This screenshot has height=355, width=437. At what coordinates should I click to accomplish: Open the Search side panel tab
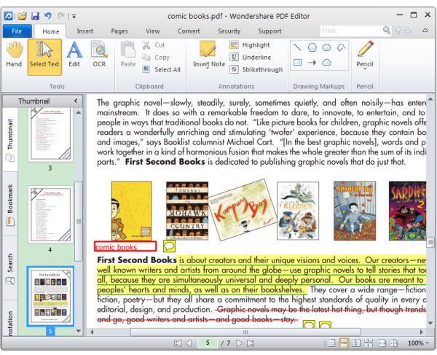pyautogui.click(x=10, y=268)
